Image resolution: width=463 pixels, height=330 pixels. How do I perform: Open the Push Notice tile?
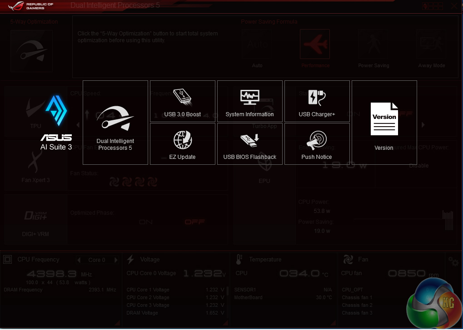(x=317, y=144)
